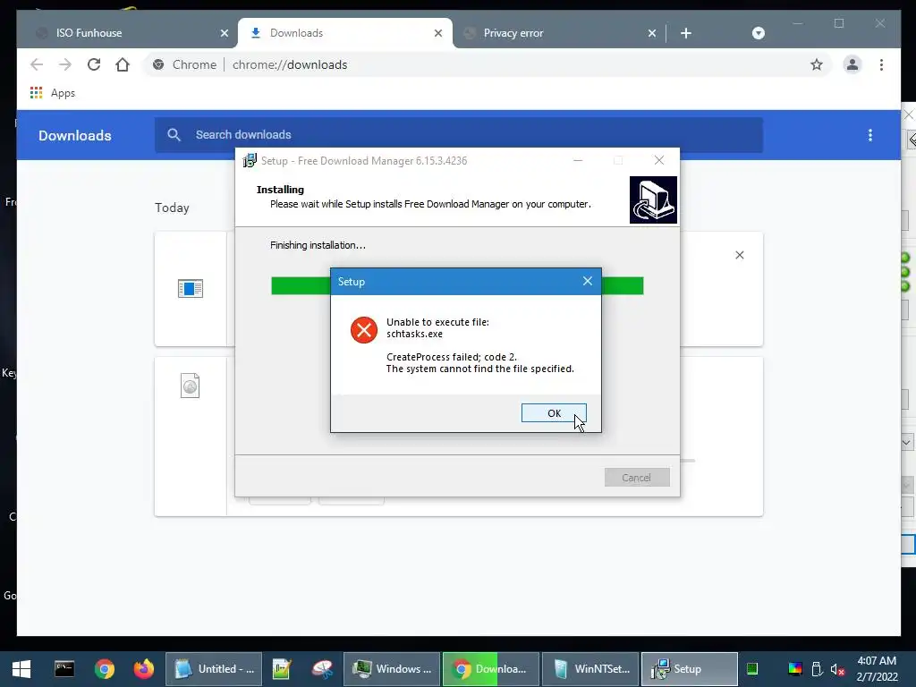This screenshot has height=687, width=916.
Task: Click the Downloads page heading
Action: (75, 136)
